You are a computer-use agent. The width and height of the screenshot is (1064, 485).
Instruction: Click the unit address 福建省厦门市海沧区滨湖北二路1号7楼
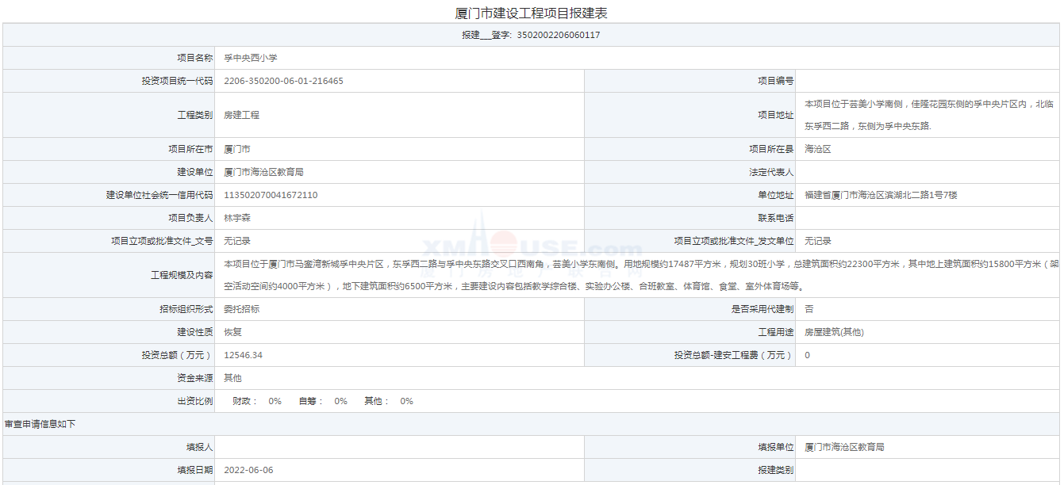(881, 195)
